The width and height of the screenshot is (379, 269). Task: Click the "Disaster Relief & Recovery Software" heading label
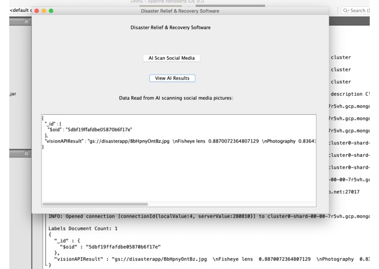coord(170,28)
